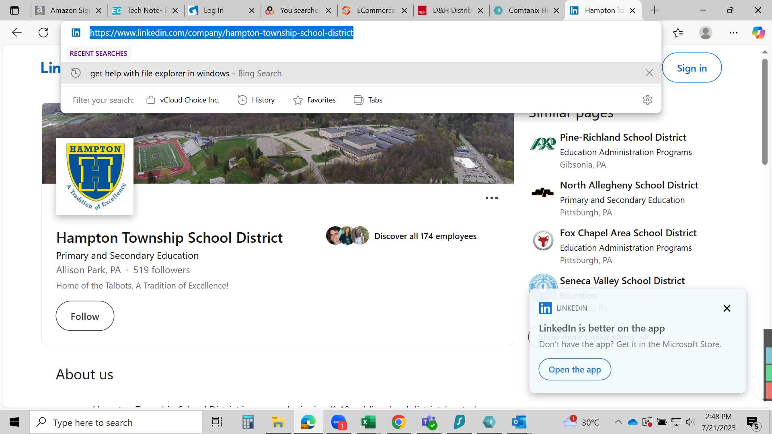
Task: Open Google Chrome from the taskbar
Action: 398,422
